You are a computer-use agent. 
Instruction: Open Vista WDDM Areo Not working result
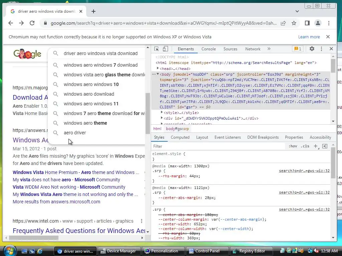pyautogui.click(x=69, y=187)
